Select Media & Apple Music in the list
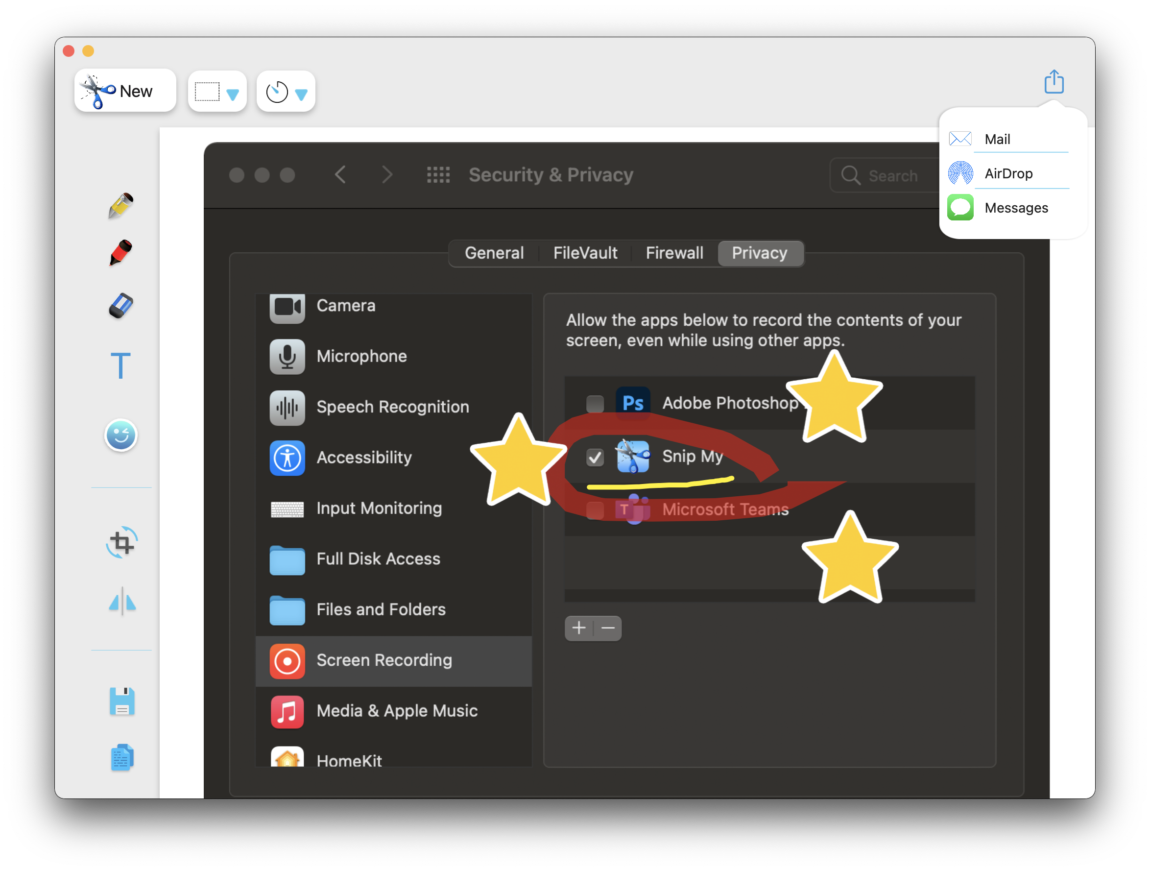The height and width of the screenshot is (871, 1150). (394, 711)
